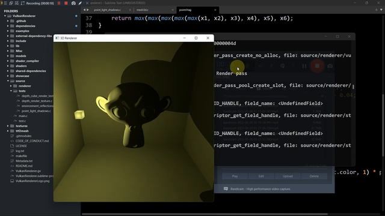Open the LICENSE file
The image size is (385, 216).
(x=21, y=146)
